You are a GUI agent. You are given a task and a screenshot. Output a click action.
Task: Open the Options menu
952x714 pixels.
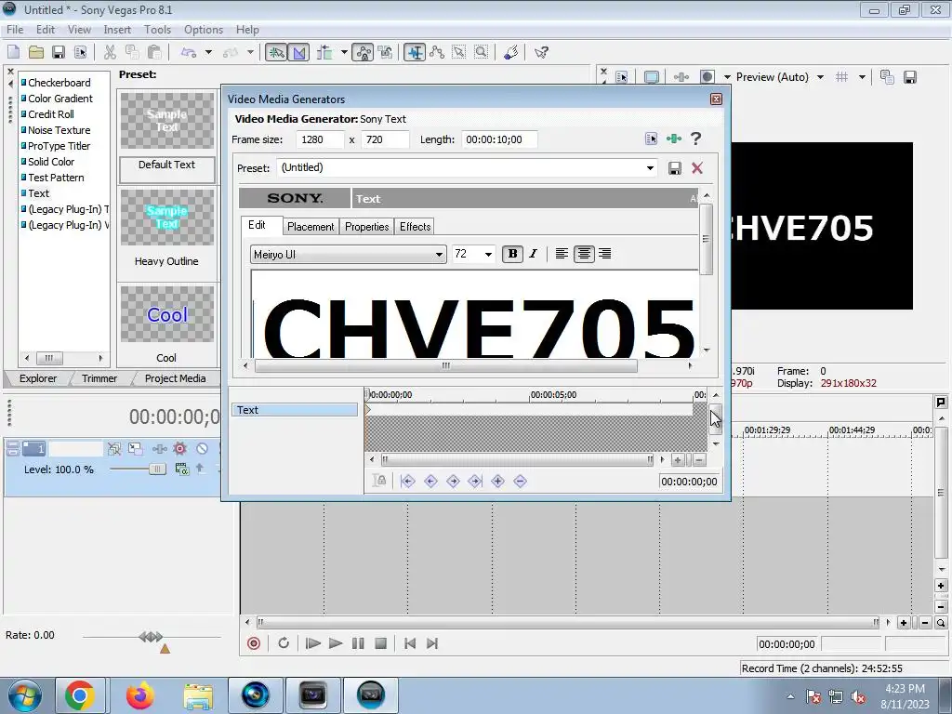(204, 29)
